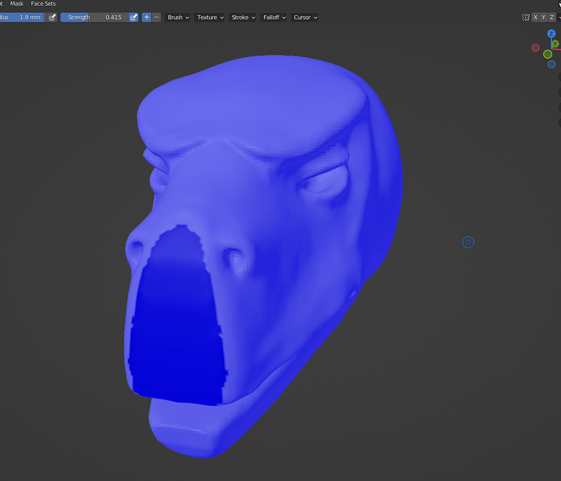Click the unlabeled blue negative Z gizmo circle
The height and width of the screenshot is (481, 561).
[x=551, y=64]
